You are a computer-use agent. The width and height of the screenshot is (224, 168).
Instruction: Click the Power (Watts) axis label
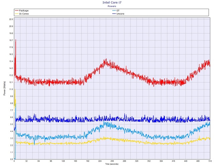coord(5,88)
